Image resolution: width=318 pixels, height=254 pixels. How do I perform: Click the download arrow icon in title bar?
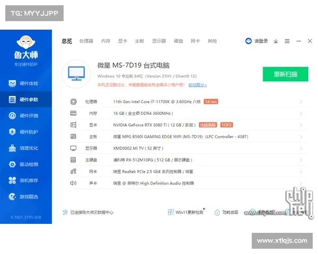pos(276,41)
